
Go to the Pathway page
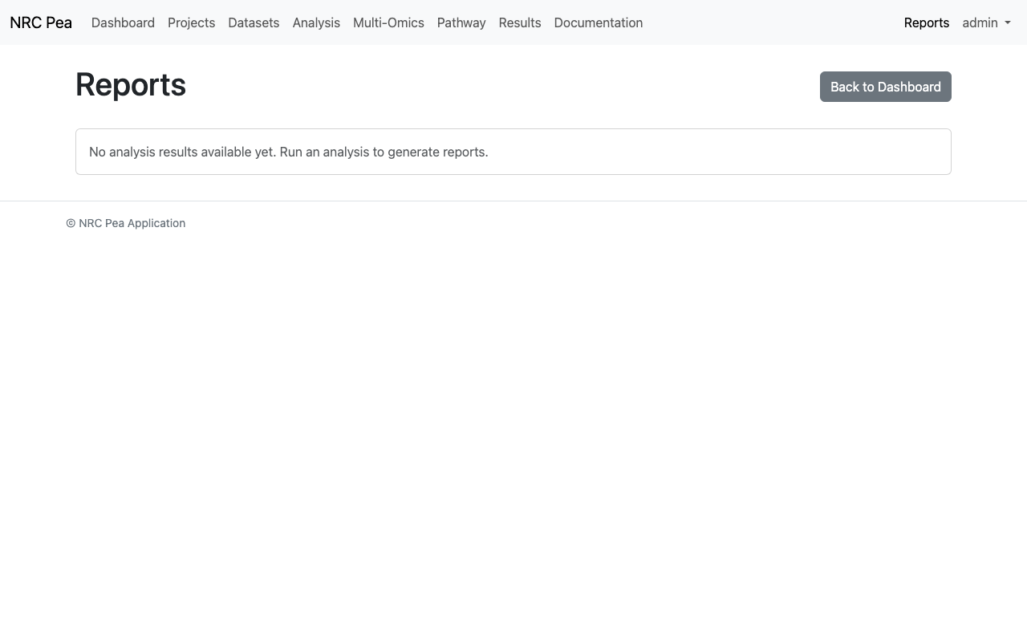[461, 22]
